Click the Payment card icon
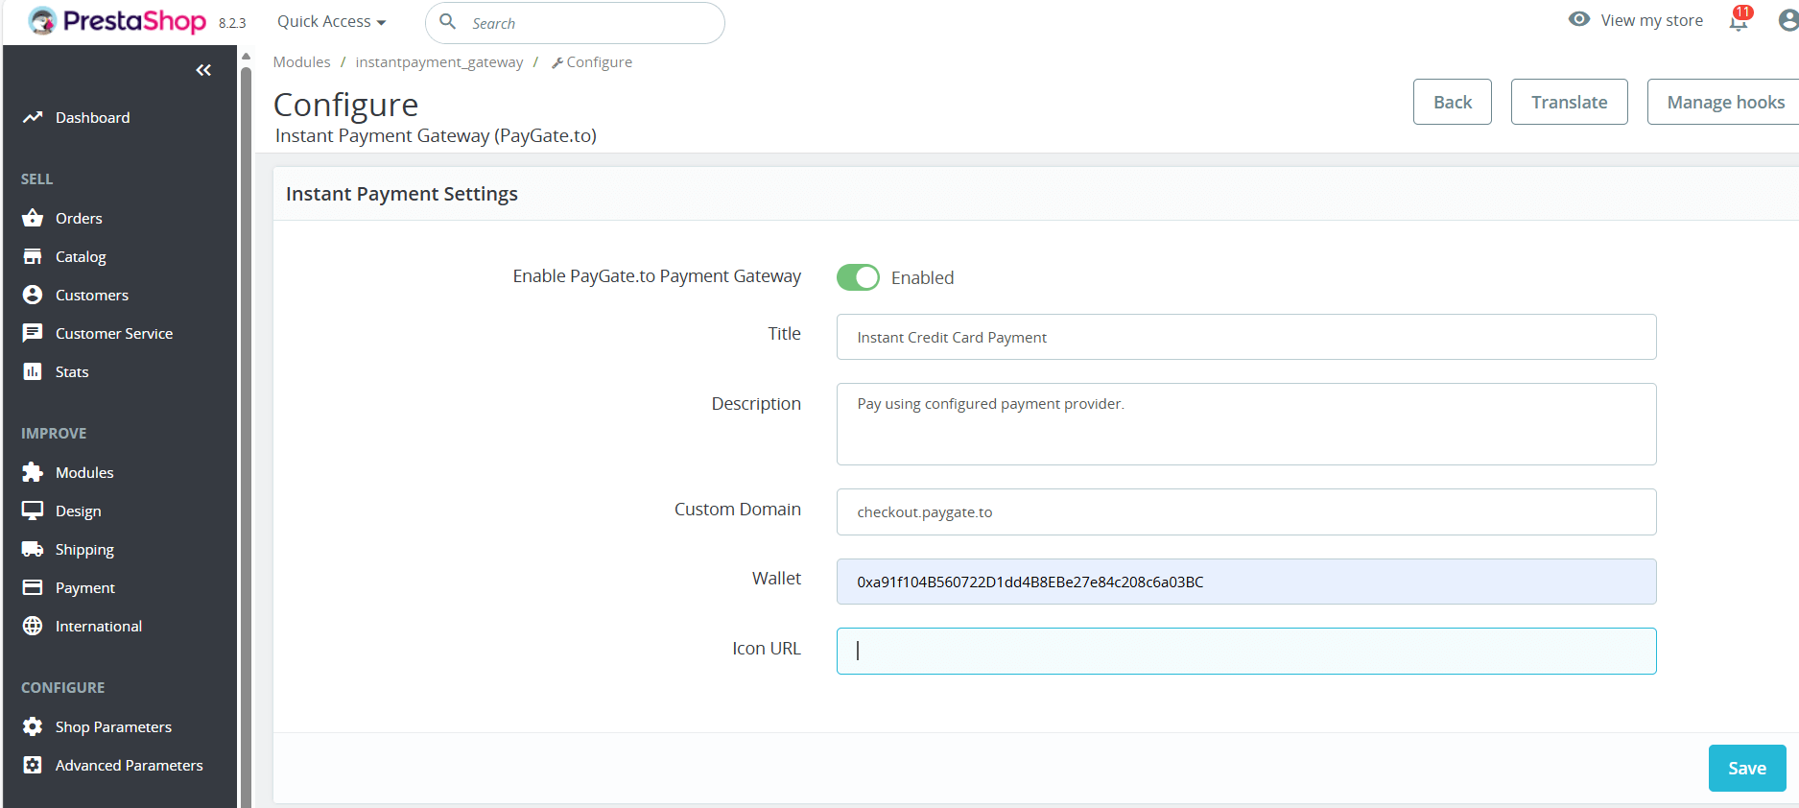Screen dimensions: 1799x808 click(33, 587)
